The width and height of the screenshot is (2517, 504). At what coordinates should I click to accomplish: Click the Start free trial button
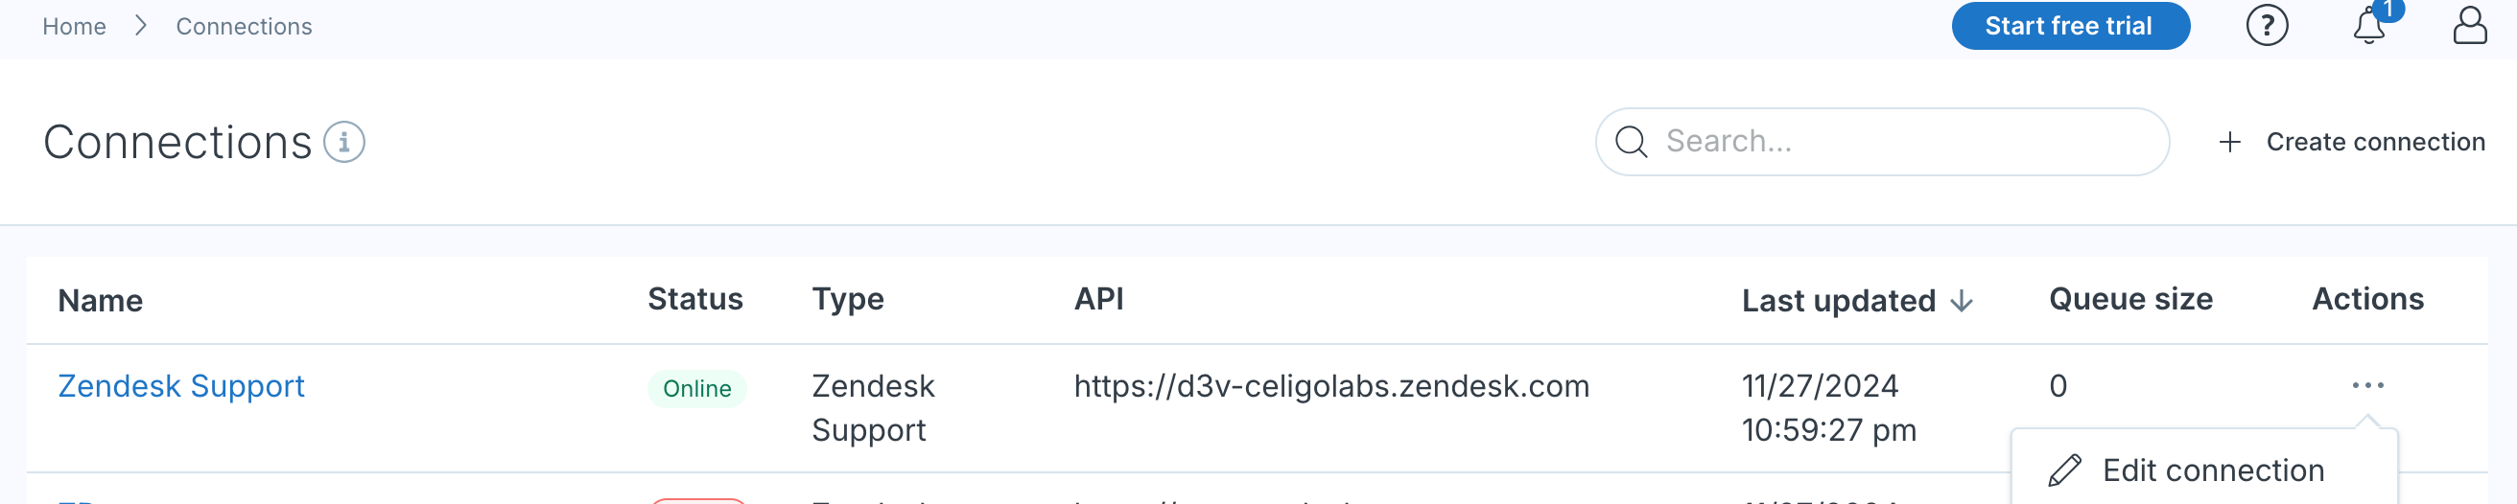(2070, 27)
